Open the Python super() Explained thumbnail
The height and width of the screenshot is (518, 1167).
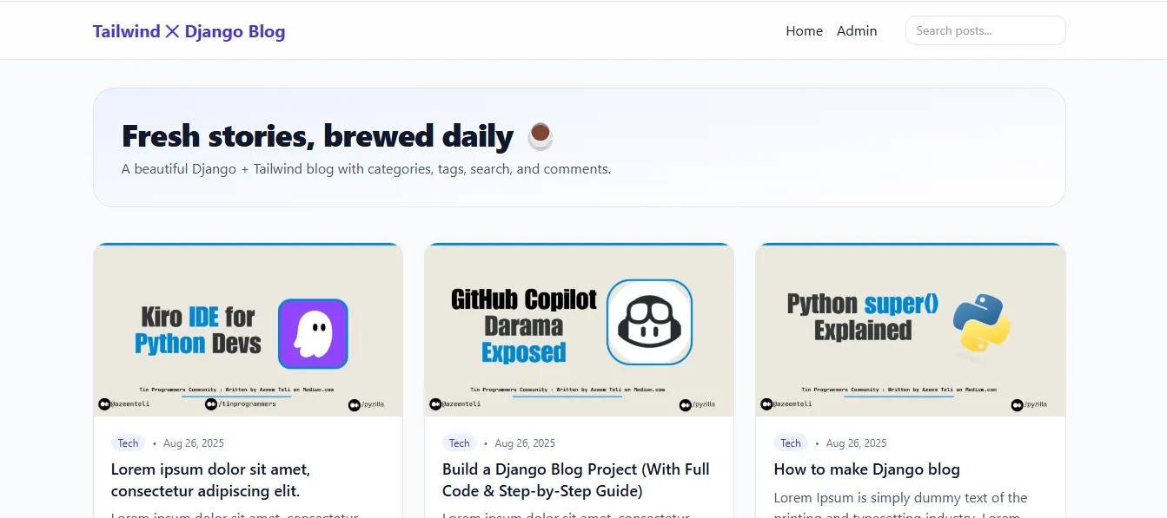pos(910,330)
